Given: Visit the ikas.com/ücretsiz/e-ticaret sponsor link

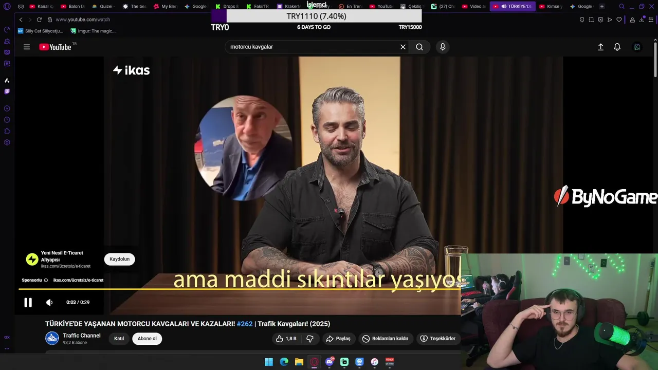Looking at the screenshot, I should click(78, 280).
